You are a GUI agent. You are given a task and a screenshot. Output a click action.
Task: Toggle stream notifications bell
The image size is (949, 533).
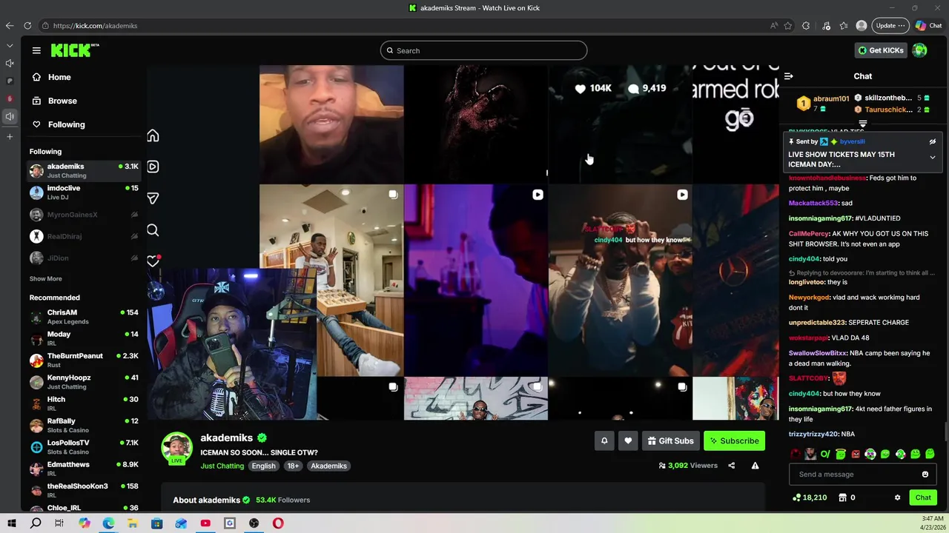click(604, 441)
